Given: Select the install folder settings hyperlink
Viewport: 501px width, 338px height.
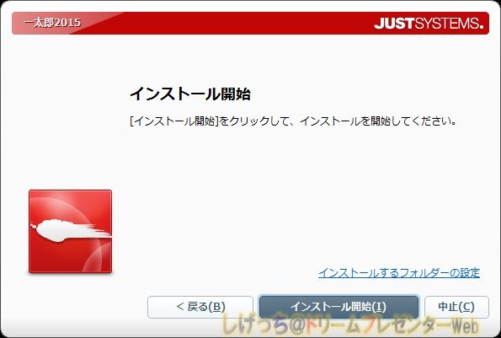Looking at the screenshot, I should pyautogui.click(x=399, y=273).
